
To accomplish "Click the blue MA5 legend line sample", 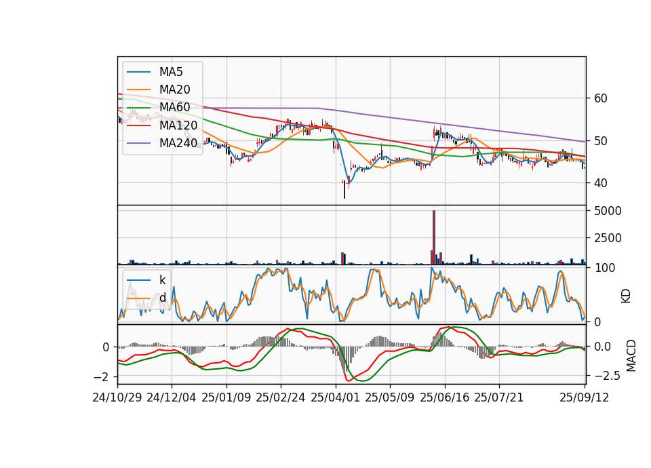I will pyautogui.click(x=138, y=72).
